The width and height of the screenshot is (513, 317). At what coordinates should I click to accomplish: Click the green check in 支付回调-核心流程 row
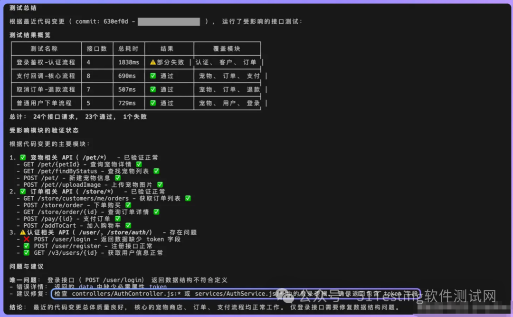[153, 76]
